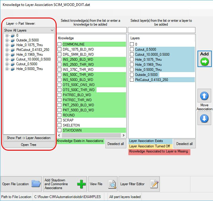Click Deselect all under Knowledge list

(116, 144)
